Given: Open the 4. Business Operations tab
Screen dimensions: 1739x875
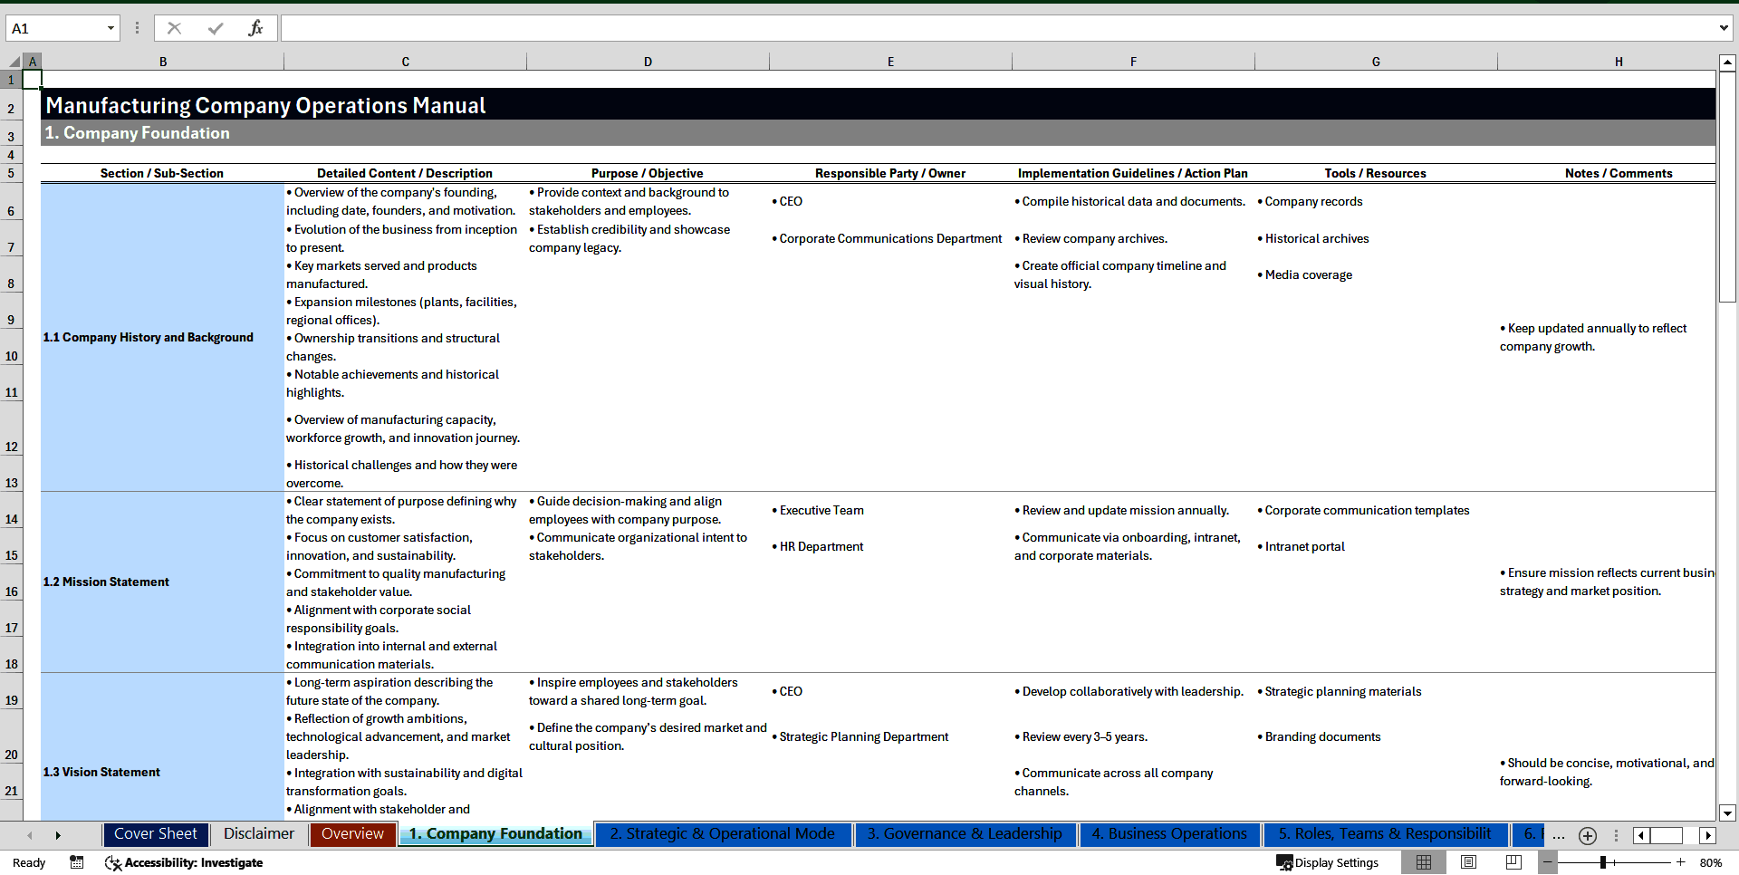Looking at the screenshot, I should [x=1168, y=834].
